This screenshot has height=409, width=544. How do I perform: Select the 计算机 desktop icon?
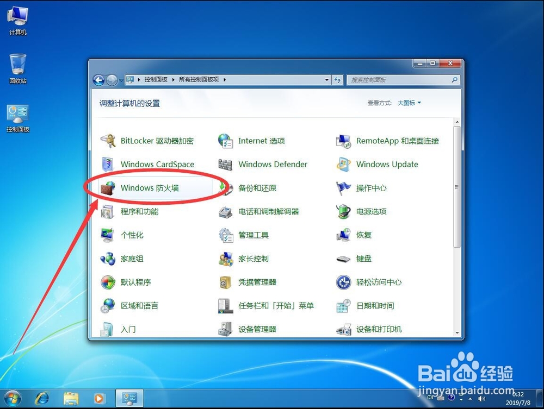17,21
